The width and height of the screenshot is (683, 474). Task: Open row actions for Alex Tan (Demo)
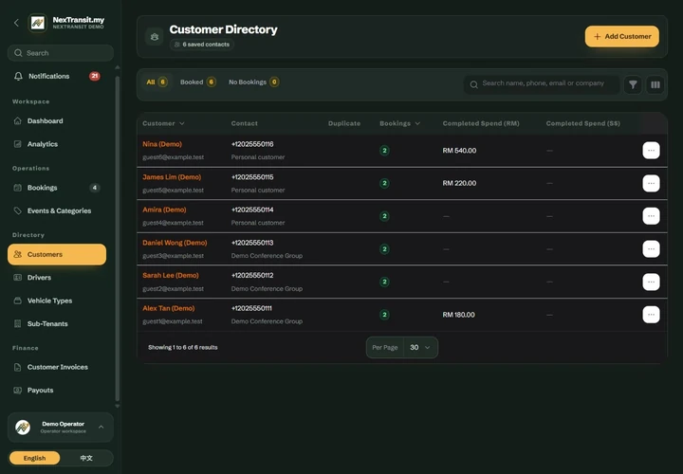pyautogui.click(x=651, y=315)
